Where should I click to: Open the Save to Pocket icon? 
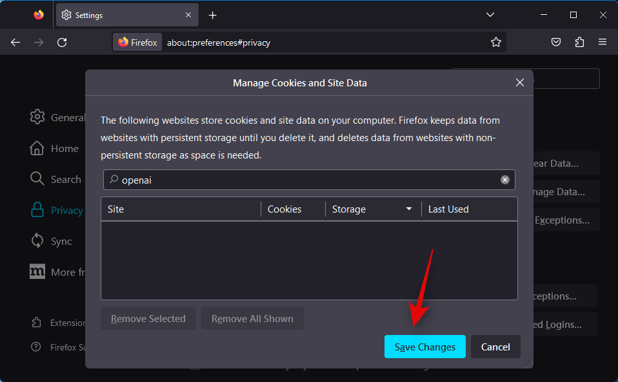[x=556, y=43]
